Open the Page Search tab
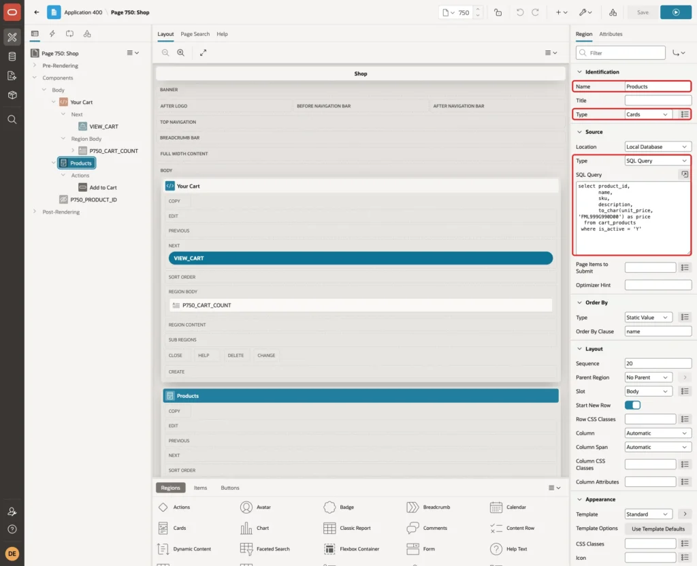 coord(195,34)
